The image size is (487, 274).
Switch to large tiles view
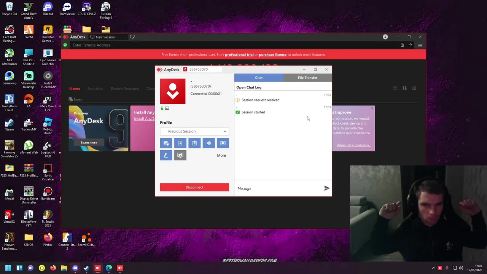[x=395, y=88]
